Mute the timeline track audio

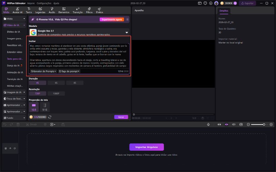click(14, 148)
